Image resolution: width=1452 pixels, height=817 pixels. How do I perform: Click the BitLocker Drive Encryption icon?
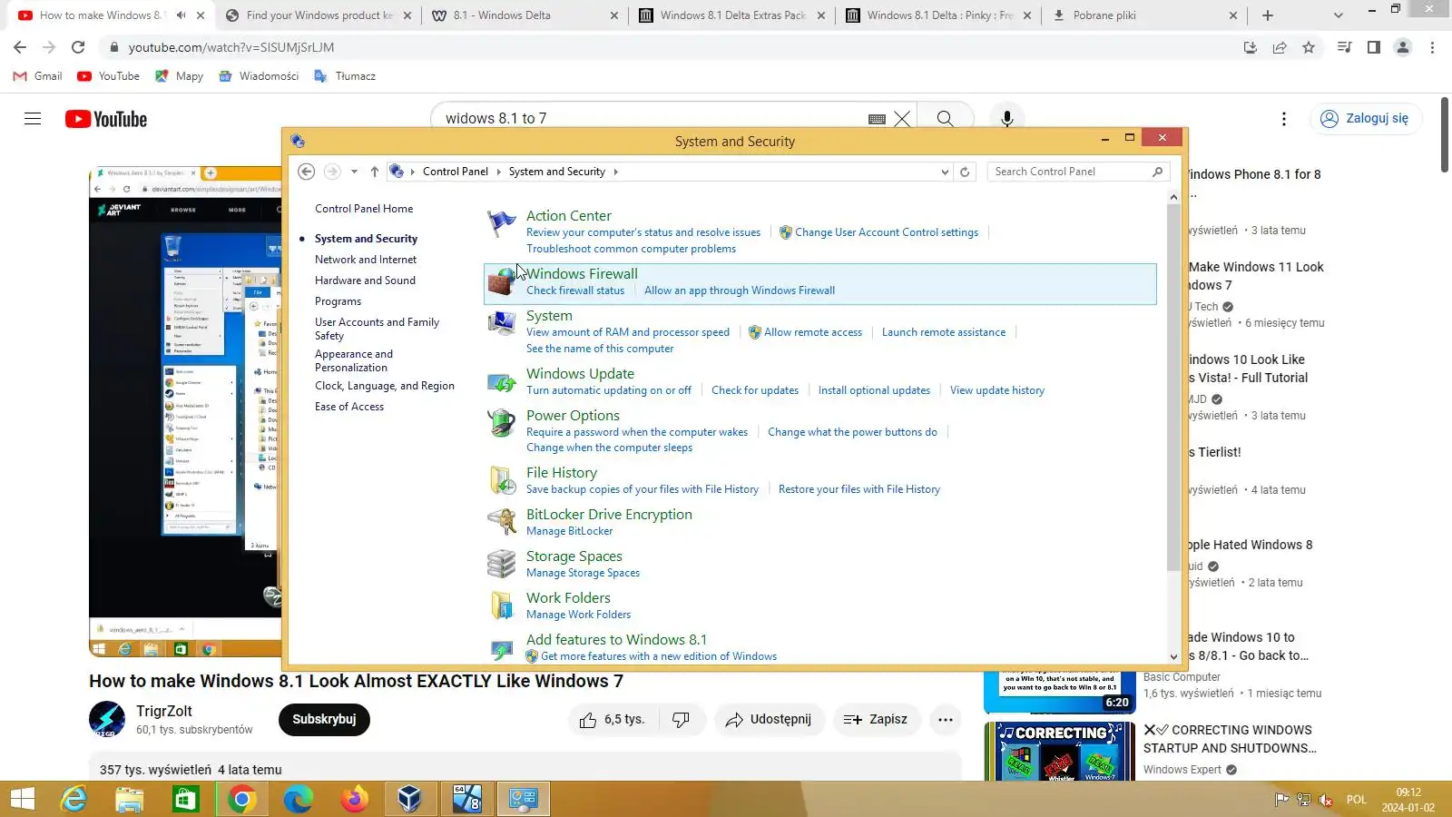click(x=501, y=522)
